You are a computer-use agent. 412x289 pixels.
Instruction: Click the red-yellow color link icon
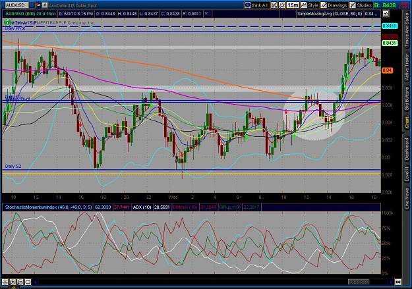(x=38, y=5)
